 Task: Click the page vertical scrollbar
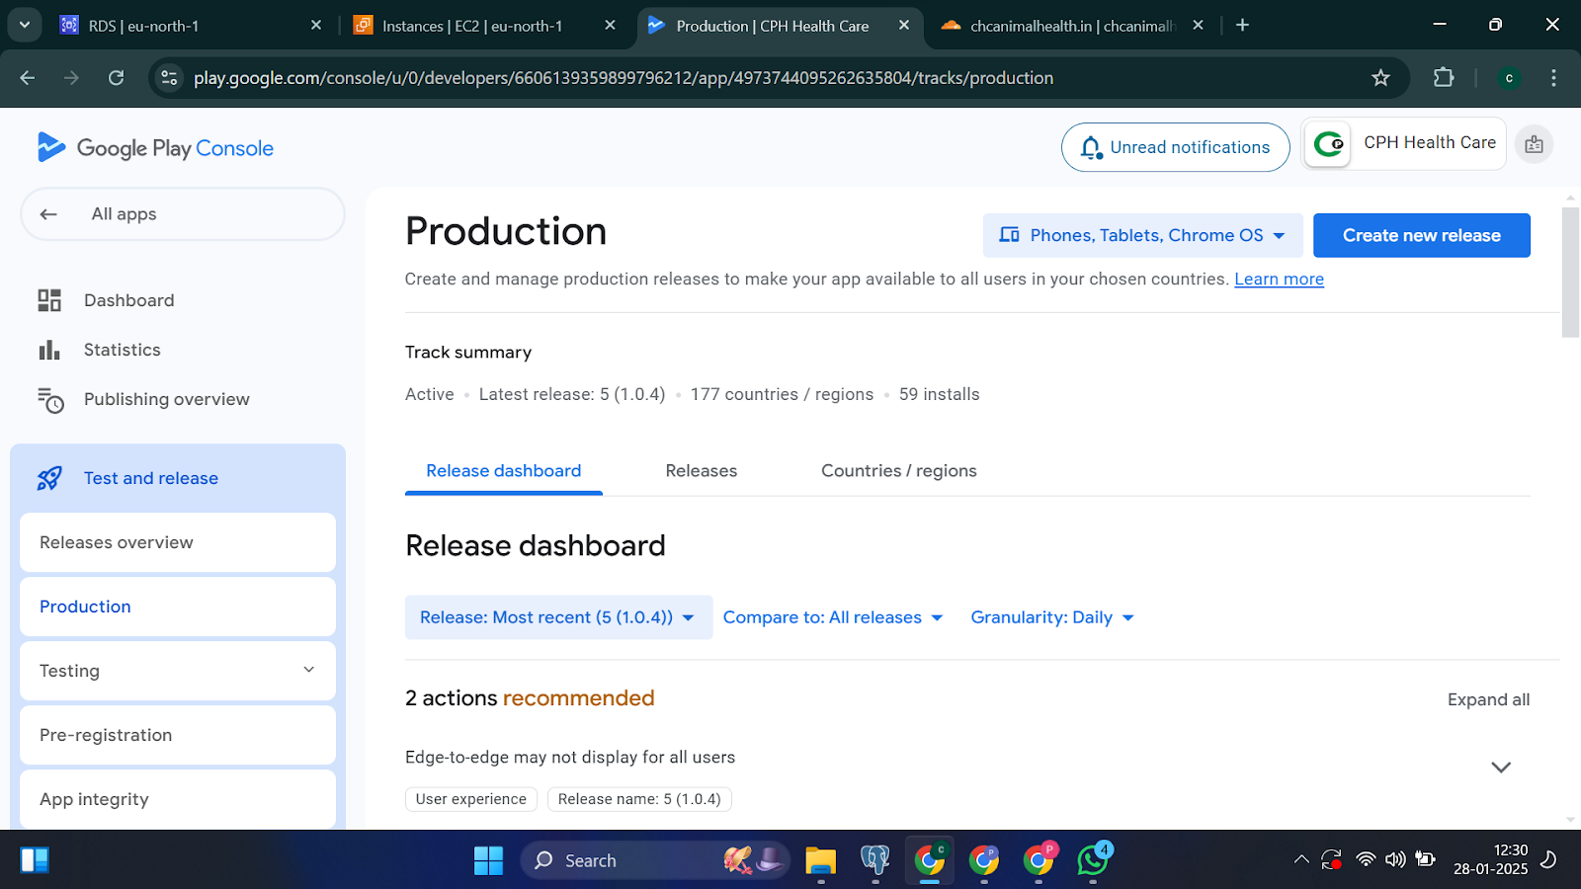(x=1570, y=272)
